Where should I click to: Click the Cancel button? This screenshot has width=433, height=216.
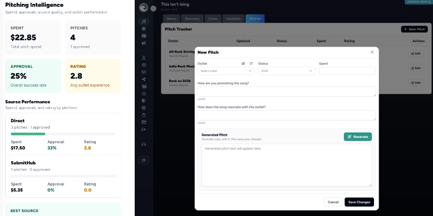(x=333, y=202)
